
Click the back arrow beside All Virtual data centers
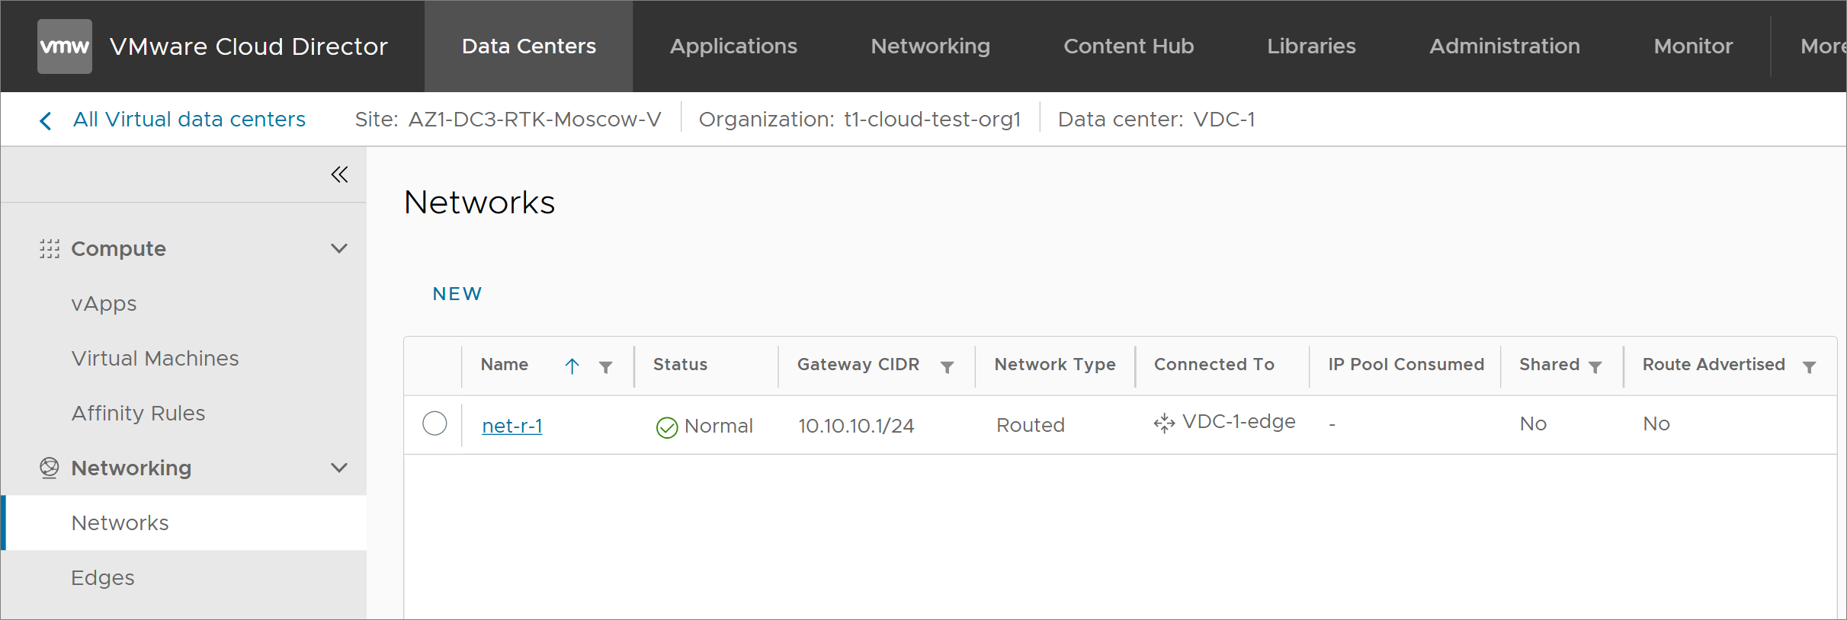(46, 120)
